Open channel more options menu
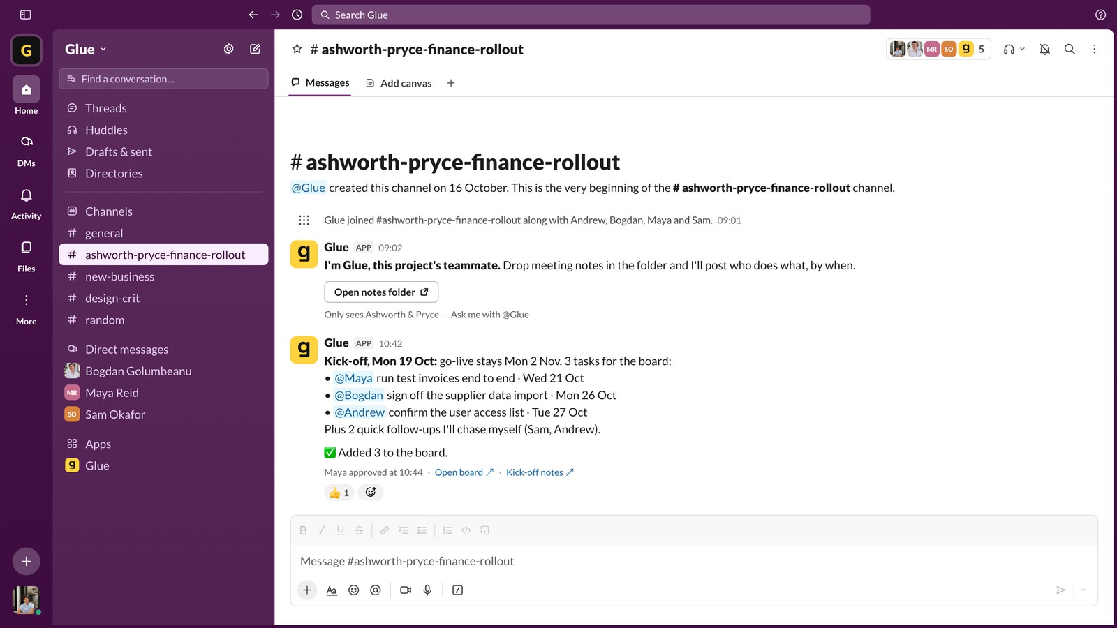Screen dimensions: 1117x628 (x=1094, y=49)
